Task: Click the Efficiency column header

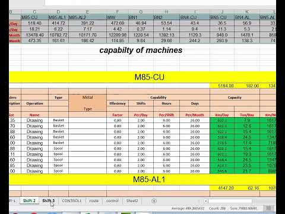Action: pyautogui.click(x=118, y=103)
